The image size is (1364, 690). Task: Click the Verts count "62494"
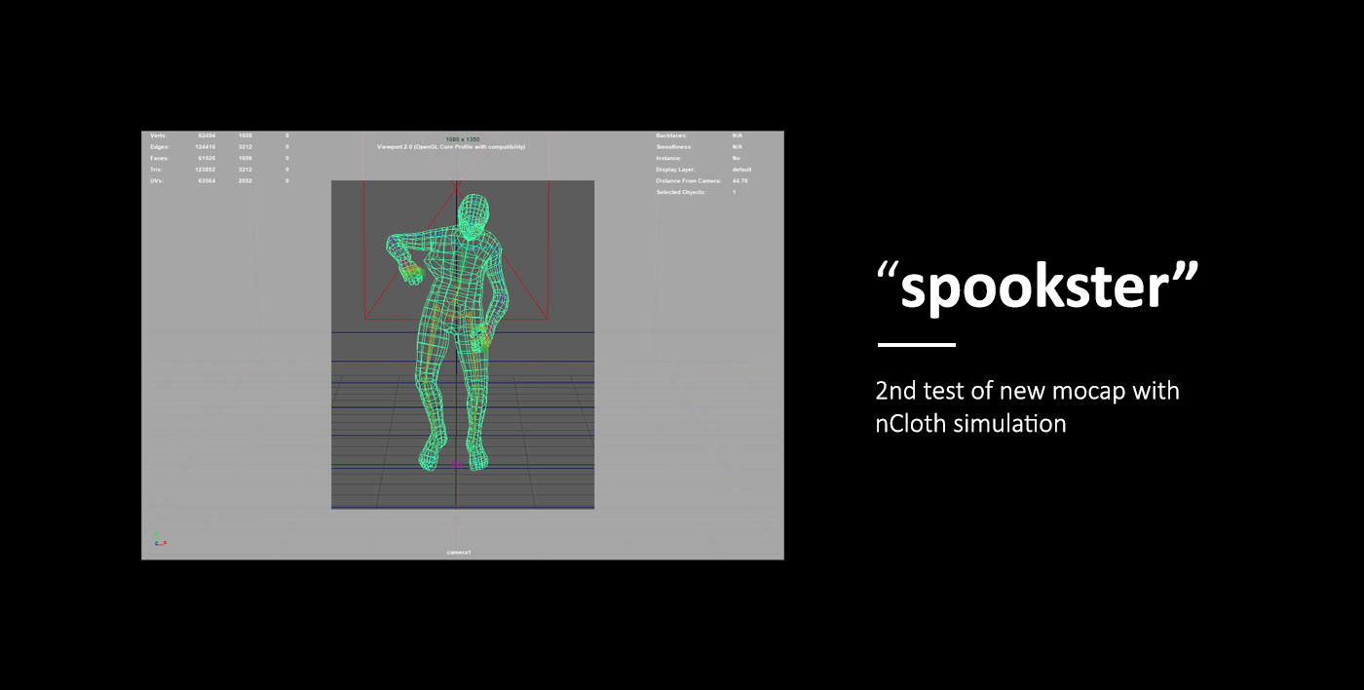[207, 135]
